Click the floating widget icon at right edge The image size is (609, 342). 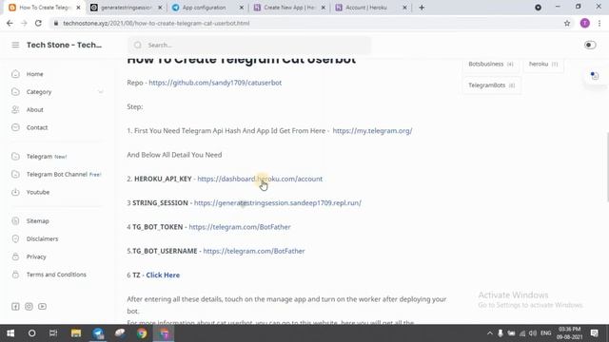[x=595, y=76]
